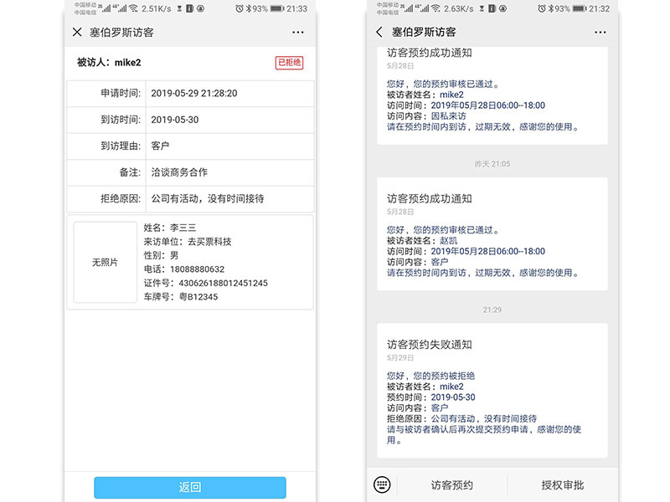Close the visitor detail page with the X
This screenshot has width=670, height=502.
[x=77, y=32]
